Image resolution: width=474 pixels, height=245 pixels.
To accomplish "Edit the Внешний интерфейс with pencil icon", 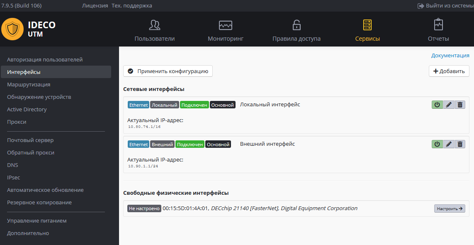I will [x=449, y=144].
